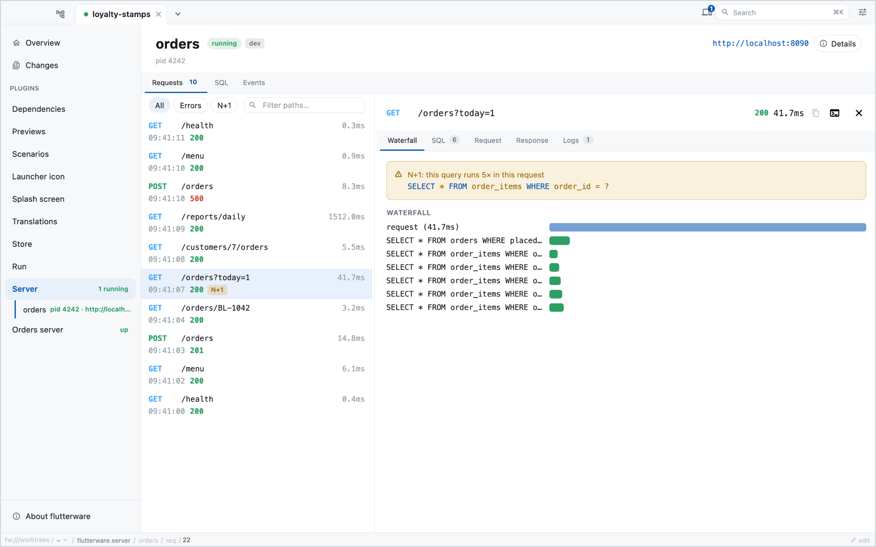Copy the request with the copy icon

pyautogui.click(x=816, y=113)
